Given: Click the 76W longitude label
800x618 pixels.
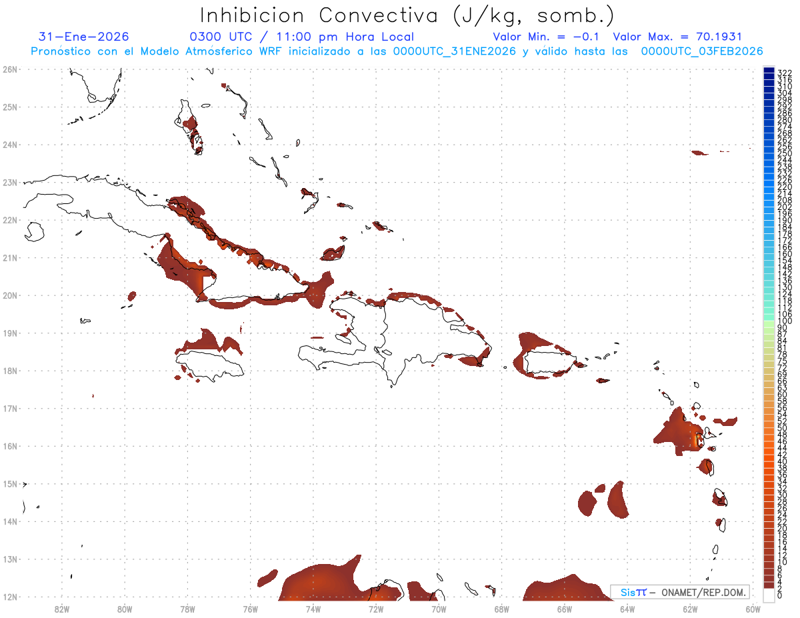Looking at the screenshot, I should click(x=251, y=608).
